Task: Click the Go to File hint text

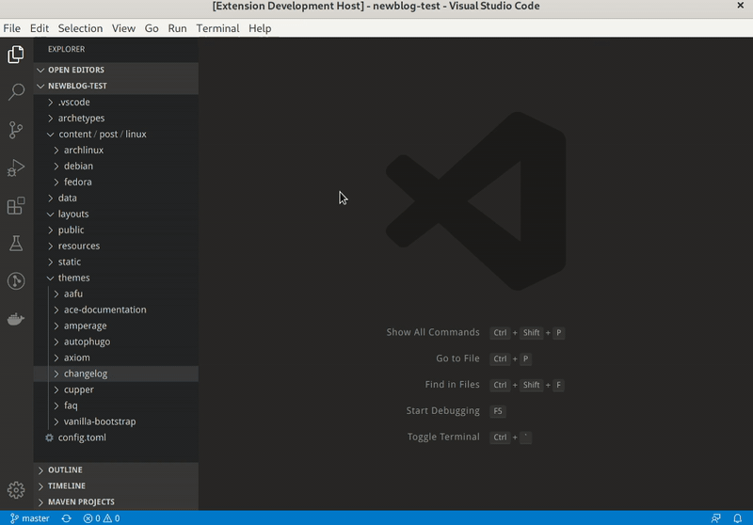Action: pos(457,358)
